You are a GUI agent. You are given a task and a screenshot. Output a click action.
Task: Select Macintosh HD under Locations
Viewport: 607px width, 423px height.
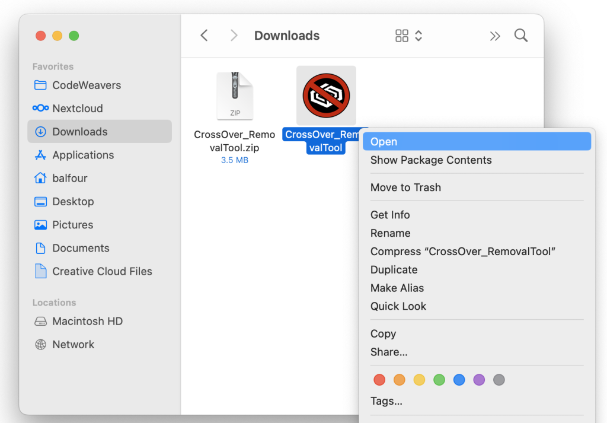click(87, 321)
